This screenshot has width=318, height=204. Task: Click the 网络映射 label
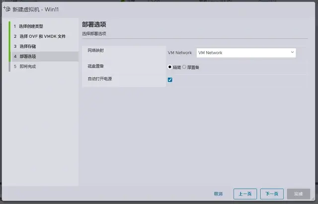pos(95,50)
